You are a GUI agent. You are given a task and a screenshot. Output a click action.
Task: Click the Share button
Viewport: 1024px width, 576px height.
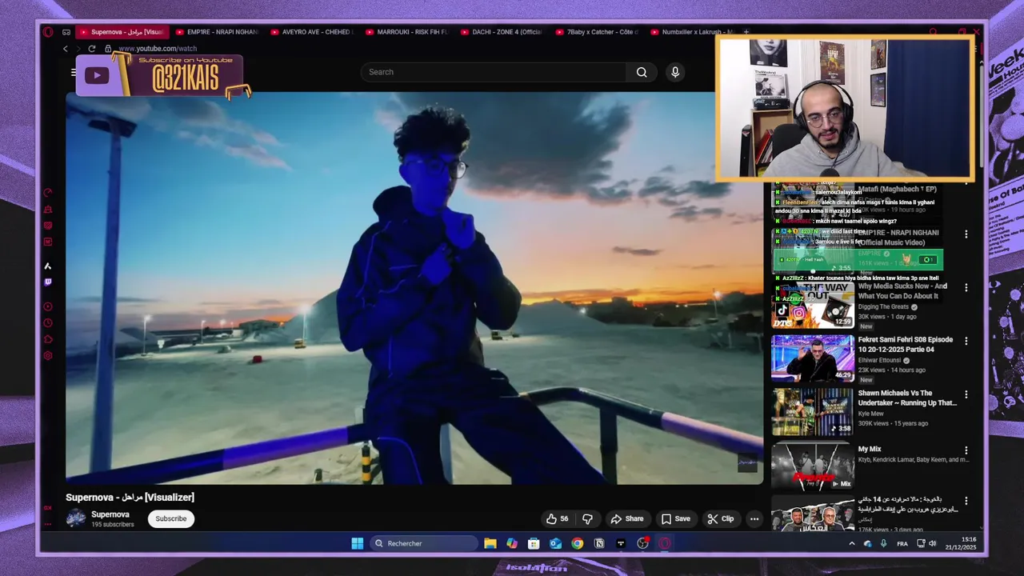[627, 518]
